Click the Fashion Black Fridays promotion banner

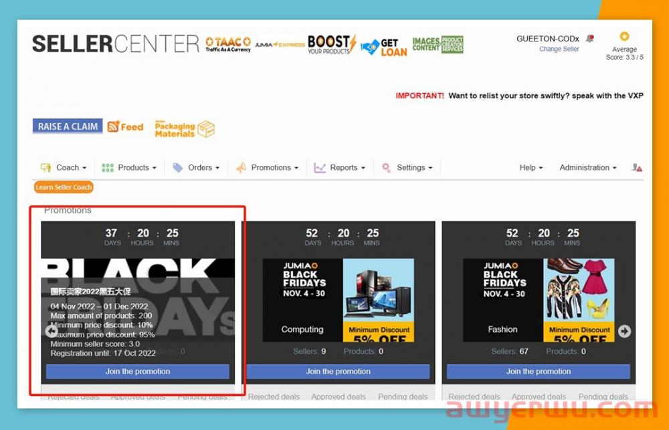(x=539, y=300)
